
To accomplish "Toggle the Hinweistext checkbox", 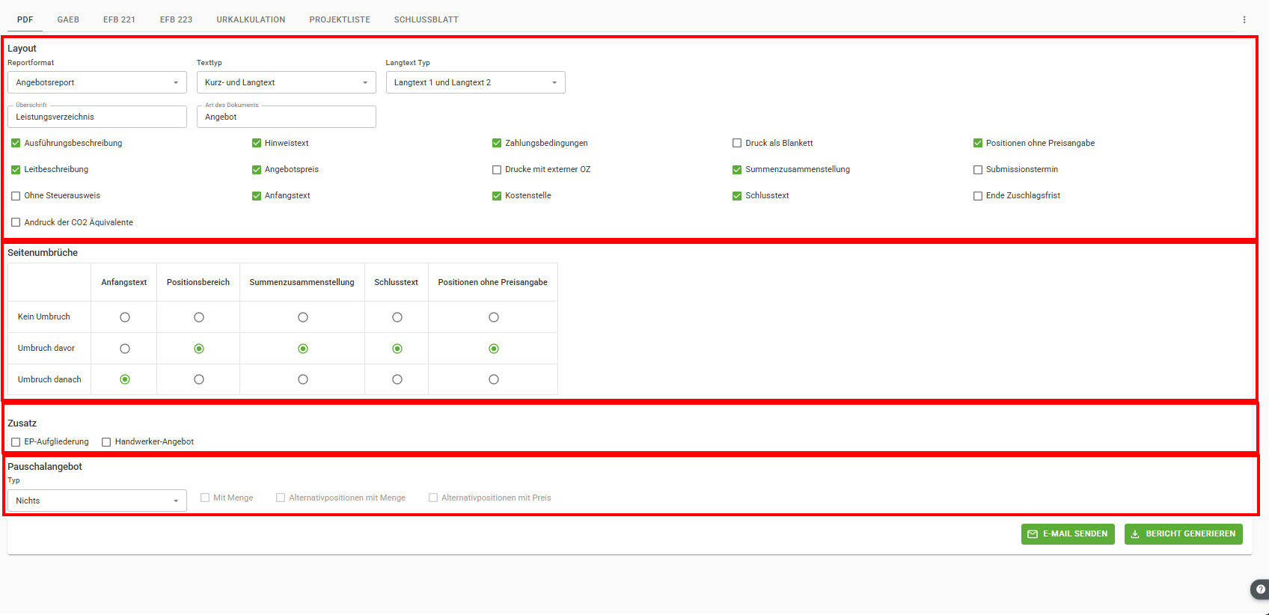I will point(257,143).
